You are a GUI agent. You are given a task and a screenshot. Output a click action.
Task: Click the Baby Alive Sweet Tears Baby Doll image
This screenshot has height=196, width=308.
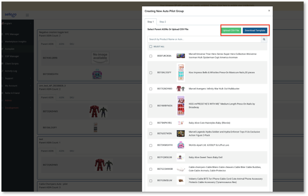pos(181,157)
